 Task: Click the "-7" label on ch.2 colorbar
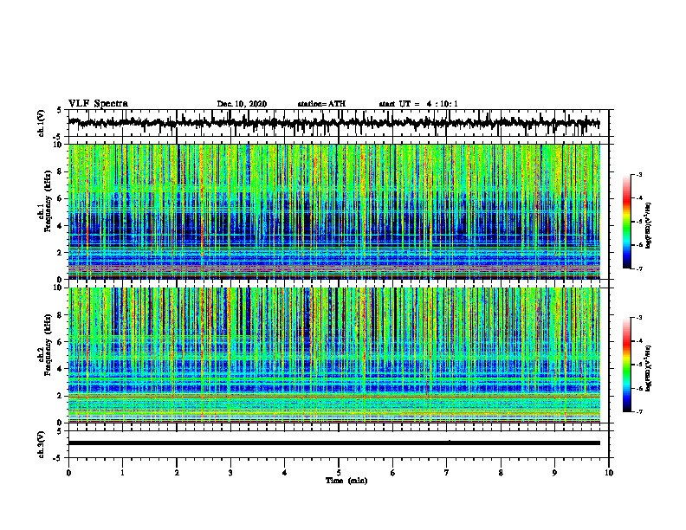tap(639, 411)
